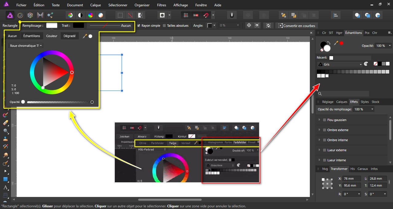The image size is (393, 209).
Task: Enable the Ombre interne effect checkbox
Action: (x=324, y=140)
